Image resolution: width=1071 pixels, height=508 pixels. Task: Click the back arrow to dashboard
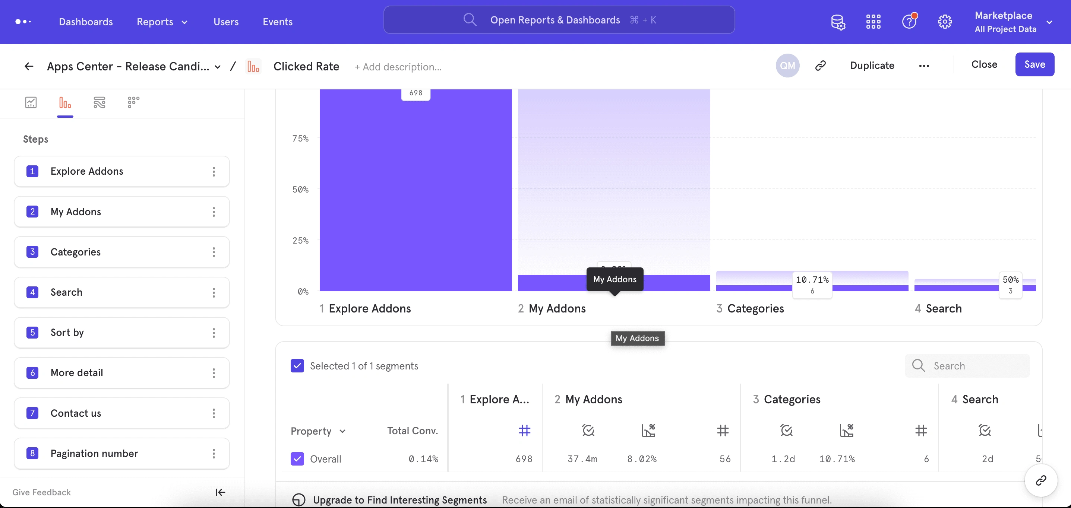tap(29, 66)
